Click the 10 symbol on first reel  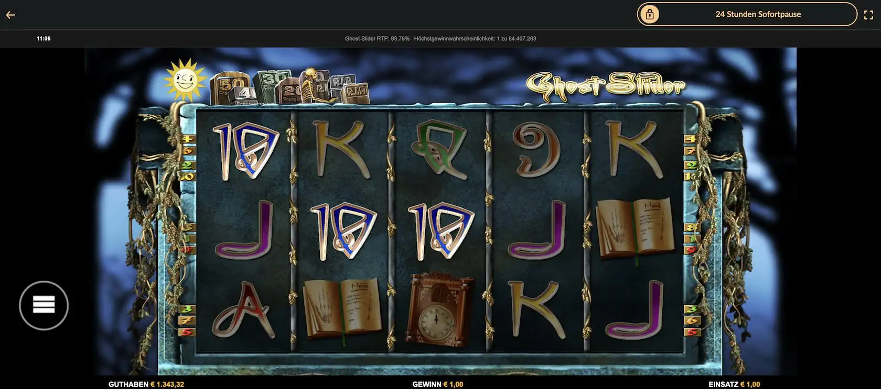pyautogui.click(x=245, y=150)
